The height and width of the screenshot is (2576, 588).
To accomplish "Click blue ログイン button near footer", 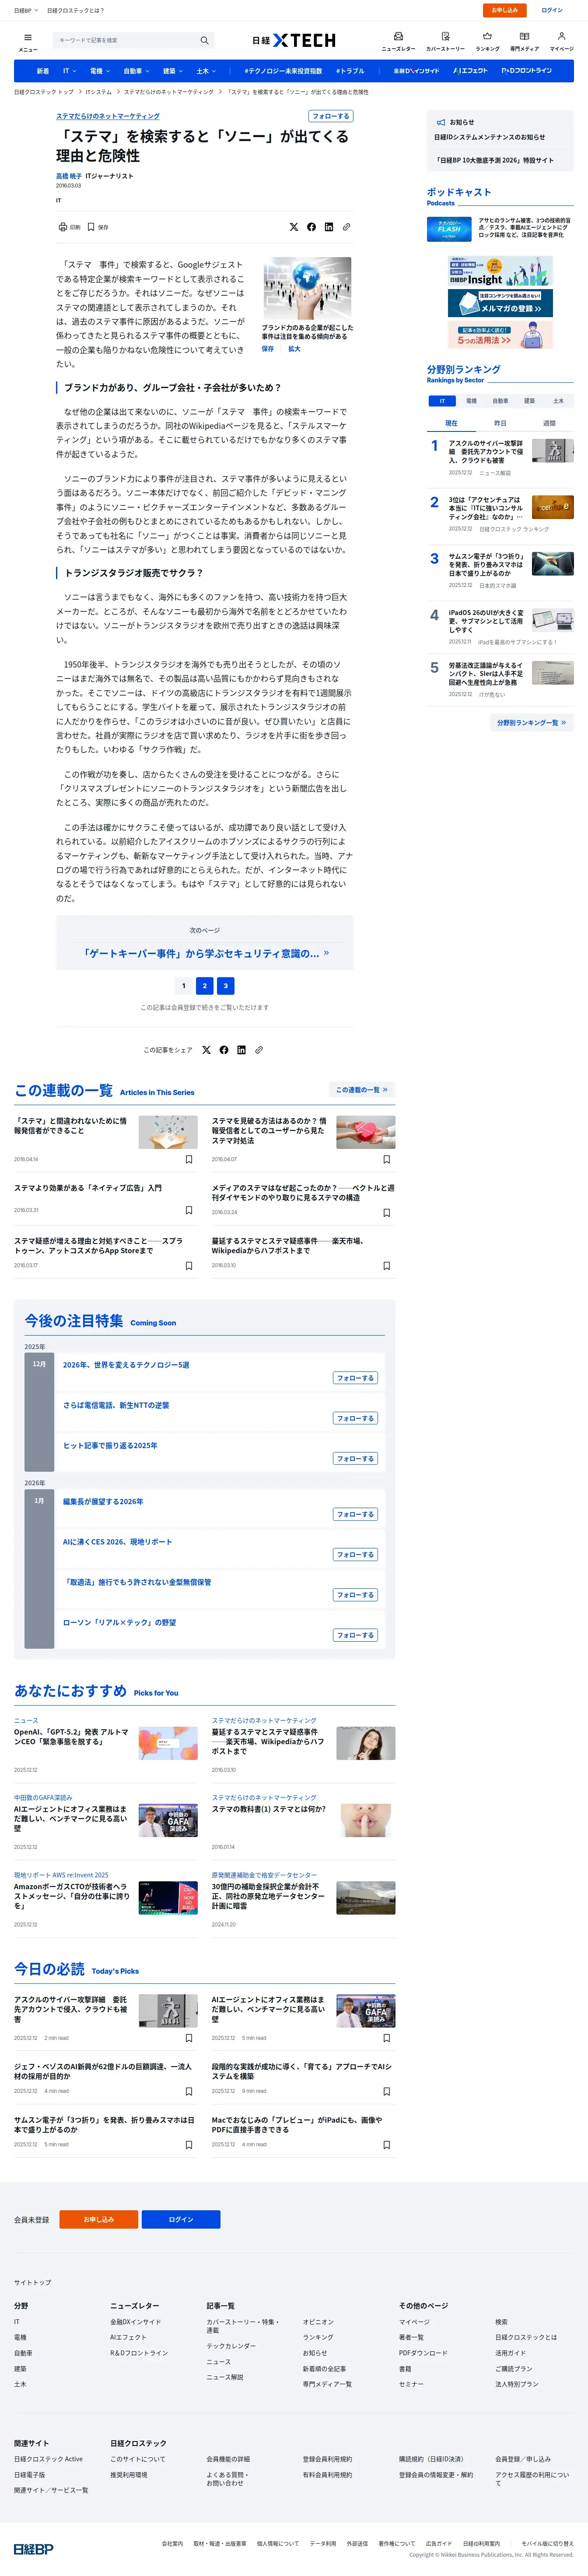I will [181, 2219].
